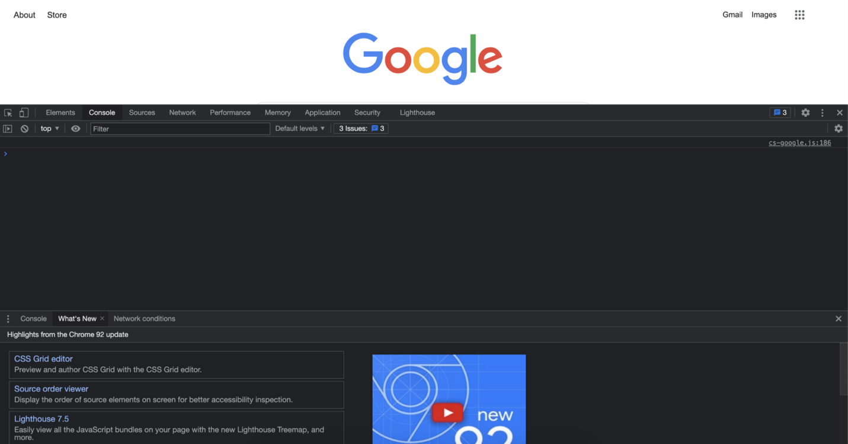The width and height of the screenshot is (848, 444).
Task: Create a live expression with the eye icon
Action: (75, 128)
